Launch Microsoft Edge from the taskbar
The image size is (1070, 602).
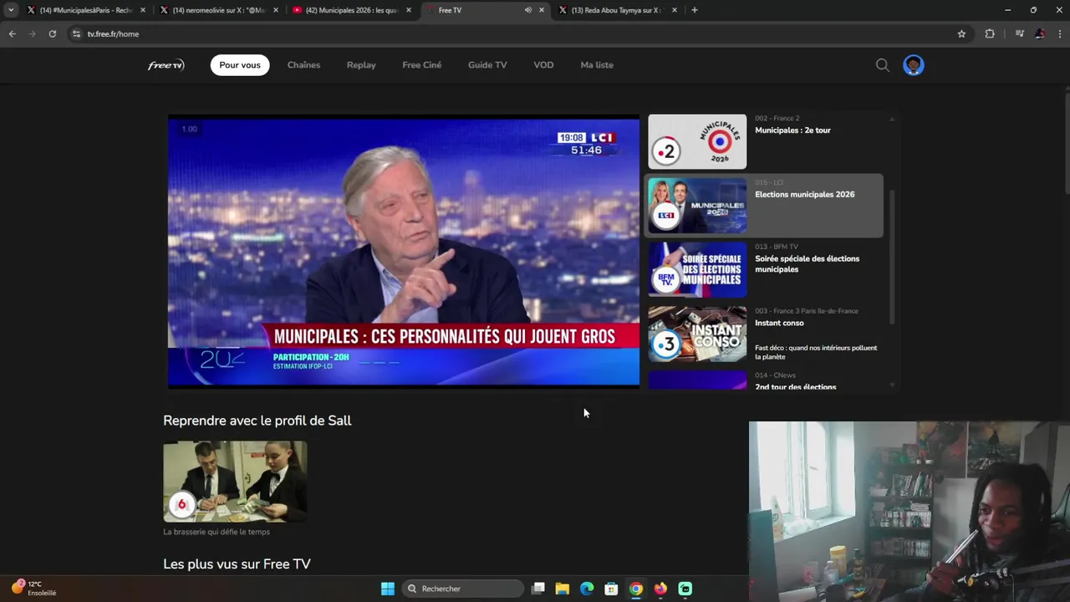pos(587,589)
